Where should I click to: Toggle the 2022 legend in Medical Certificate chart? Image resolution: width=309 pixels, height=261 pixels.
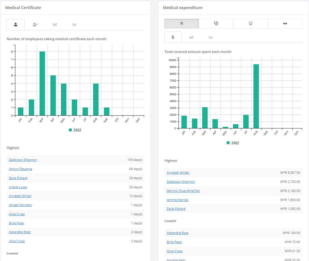click(x=75, y=130)
